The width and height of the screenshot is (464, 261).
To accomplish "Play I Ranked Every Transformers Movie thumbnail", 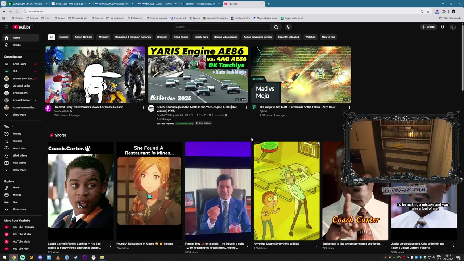I will tap(95, 75).
